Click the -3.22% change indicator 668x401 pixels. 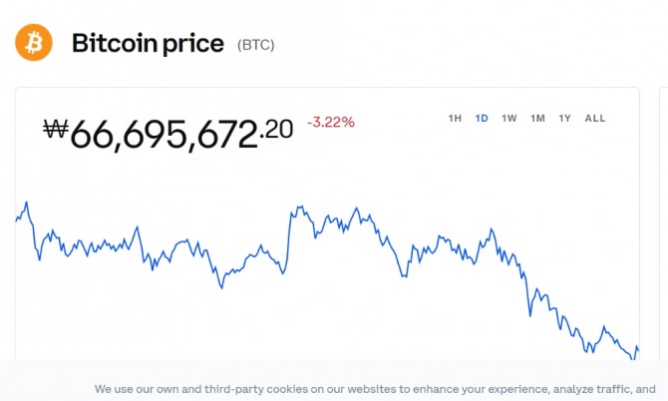click(x=331, y=123)
